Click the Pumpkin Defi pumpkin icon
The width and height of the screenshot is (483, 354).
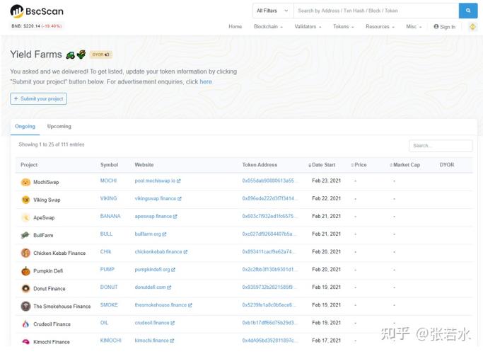tap(26, 270)
